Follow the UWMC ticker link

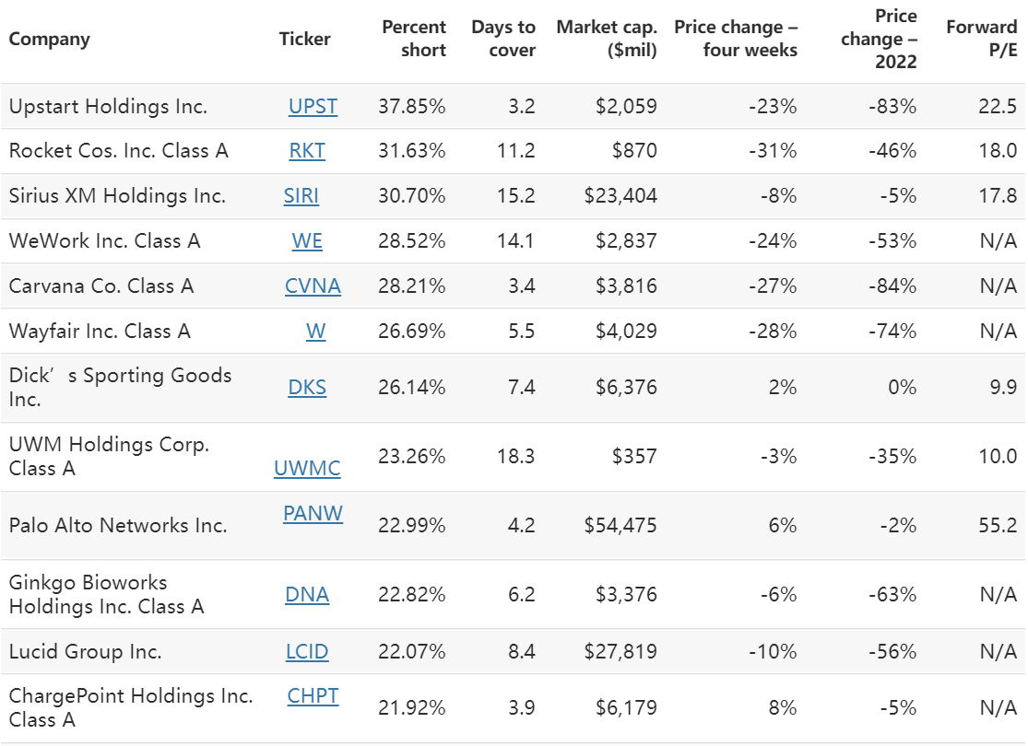307,469
